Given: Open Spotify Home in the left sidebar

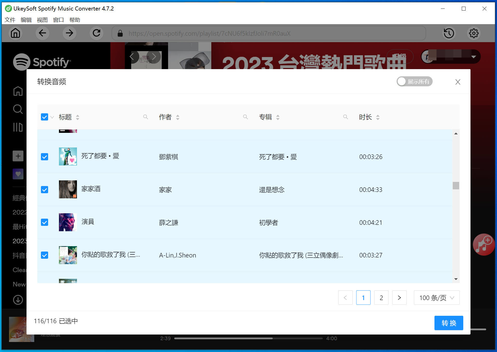Looking at the screenshot, I should [18, 91].
